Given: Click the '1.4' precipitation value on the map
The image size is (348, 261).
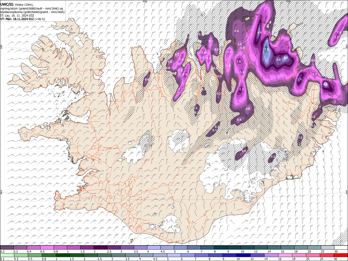Looking at the screenshot, I should pos(203,52).
